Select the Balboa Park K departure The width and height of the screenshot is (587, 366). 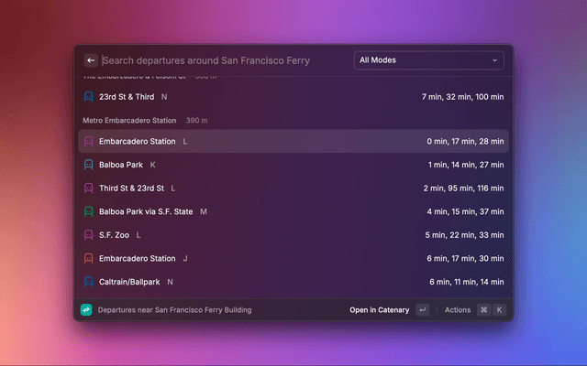[293, 165]
